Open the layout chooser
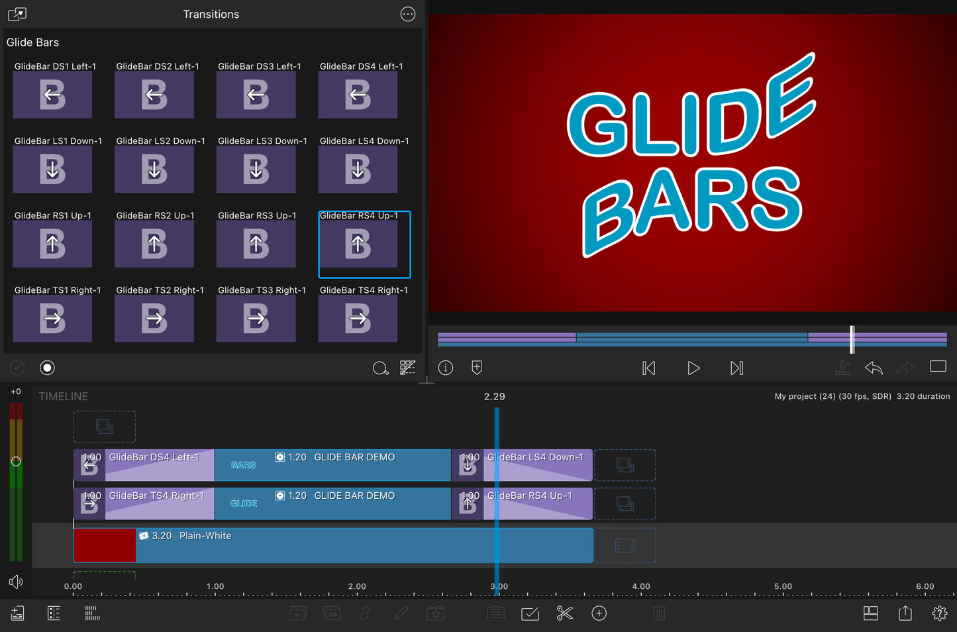The width and height of the screenshot is (957, 632). pyautogui.click(x=871, y=613)
